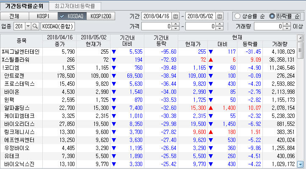Click the 거래량 input field
Viewport: 306px width, 169px height.
click(269, 26)
